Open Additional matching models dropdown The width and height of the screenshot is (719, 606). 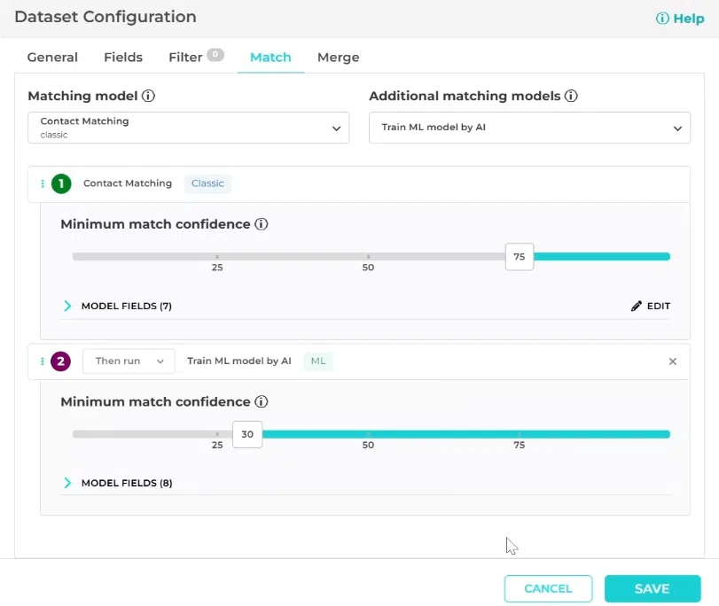click(x=529, y=128)
